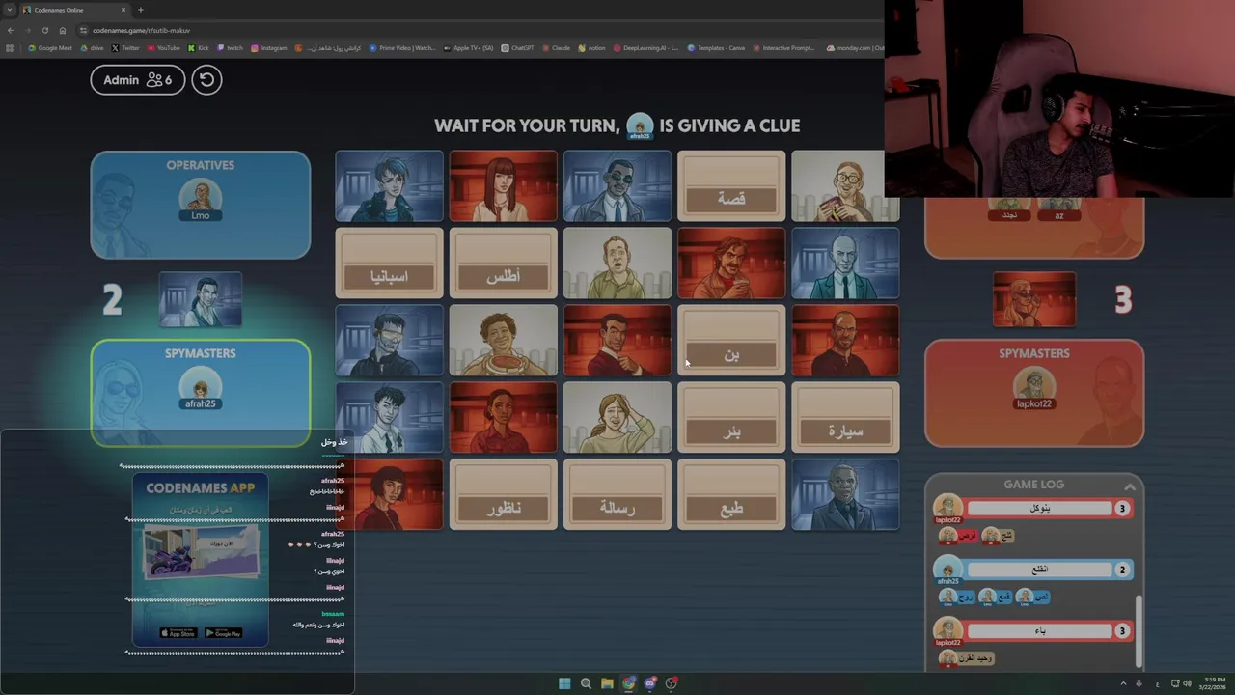Open the Instagram bookmark
The width and height of the screenshot is (1235, 695).
(269, 48)
